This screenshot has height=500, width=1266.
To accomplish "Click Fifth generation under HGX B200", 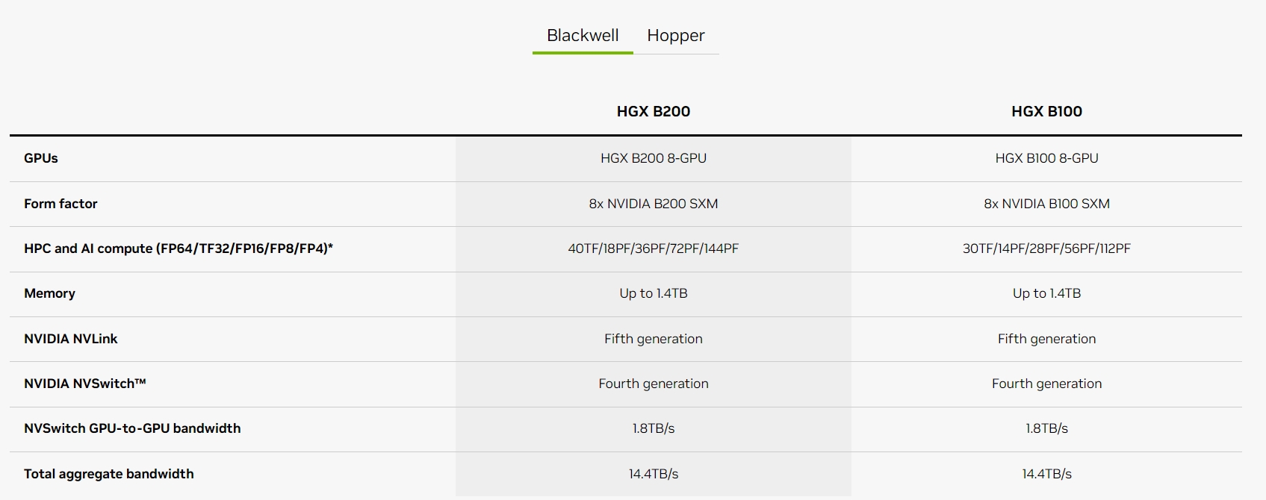I will click(653, 339).
